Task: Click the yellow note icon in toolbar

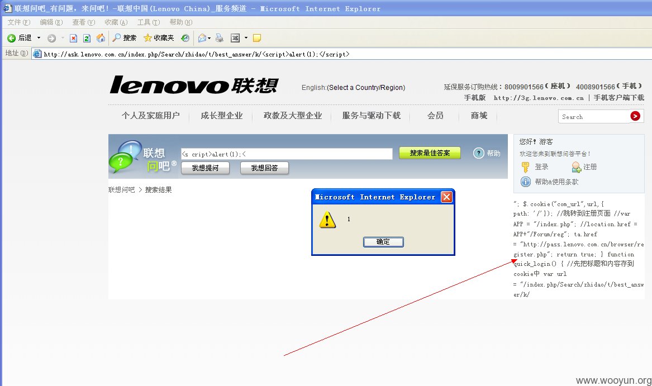Action: (x=257, y=39)
